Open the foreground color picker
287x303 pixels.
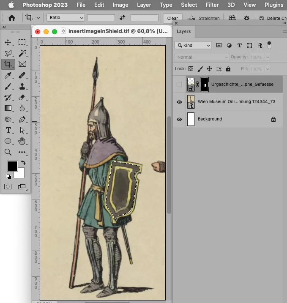[x=13, y=166]
